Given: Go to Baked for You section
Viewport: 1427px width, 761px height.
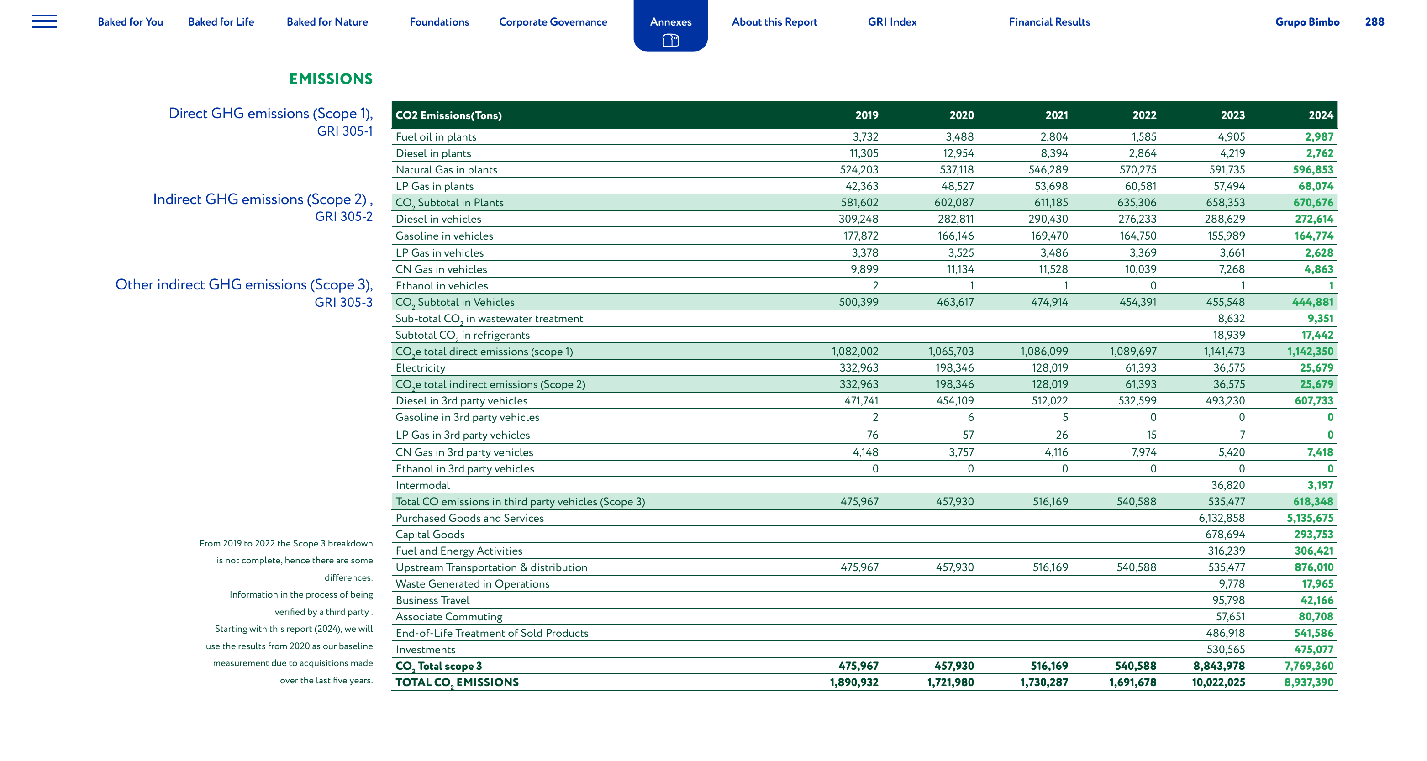Looking at the screenshot, I should click(130, 21).
